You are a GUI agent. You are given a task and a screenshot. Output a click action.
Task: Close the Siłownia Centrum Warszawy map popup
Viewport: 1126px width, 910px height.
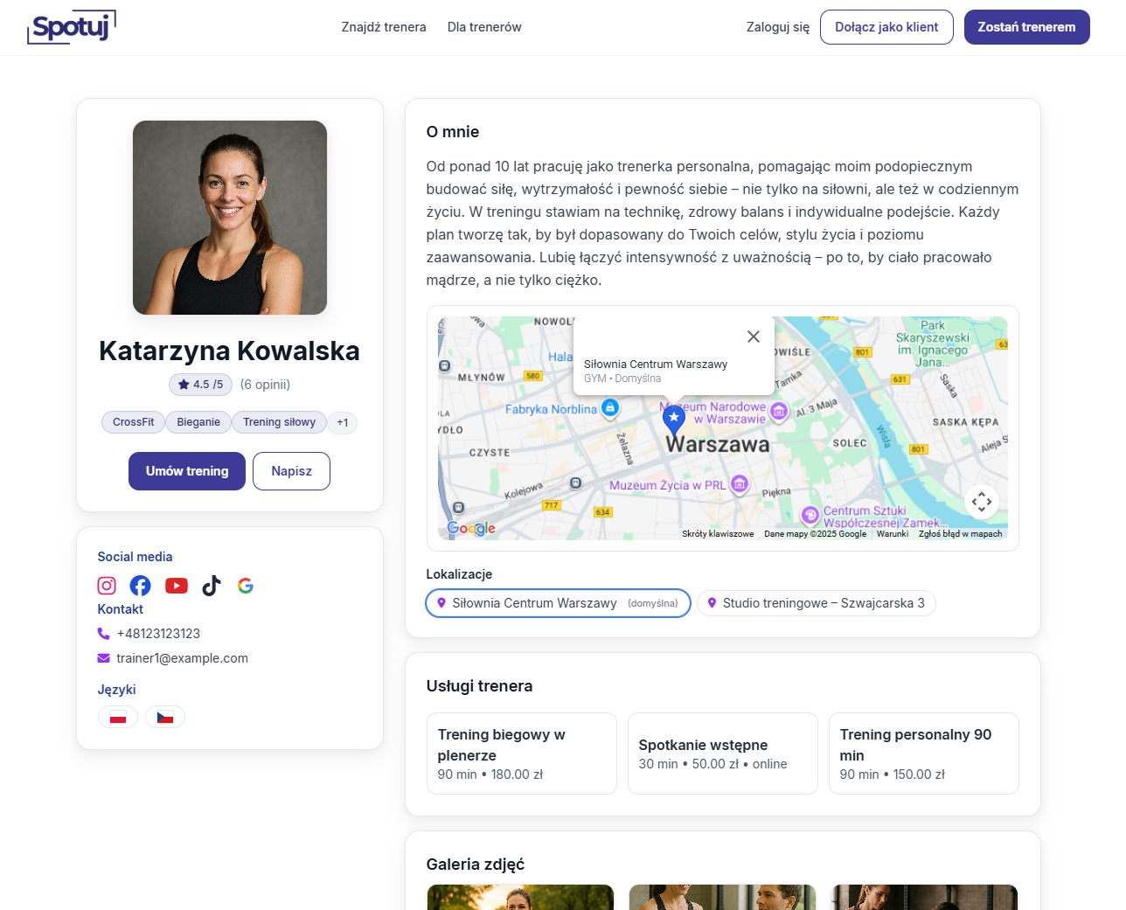(x=753, y=336)
